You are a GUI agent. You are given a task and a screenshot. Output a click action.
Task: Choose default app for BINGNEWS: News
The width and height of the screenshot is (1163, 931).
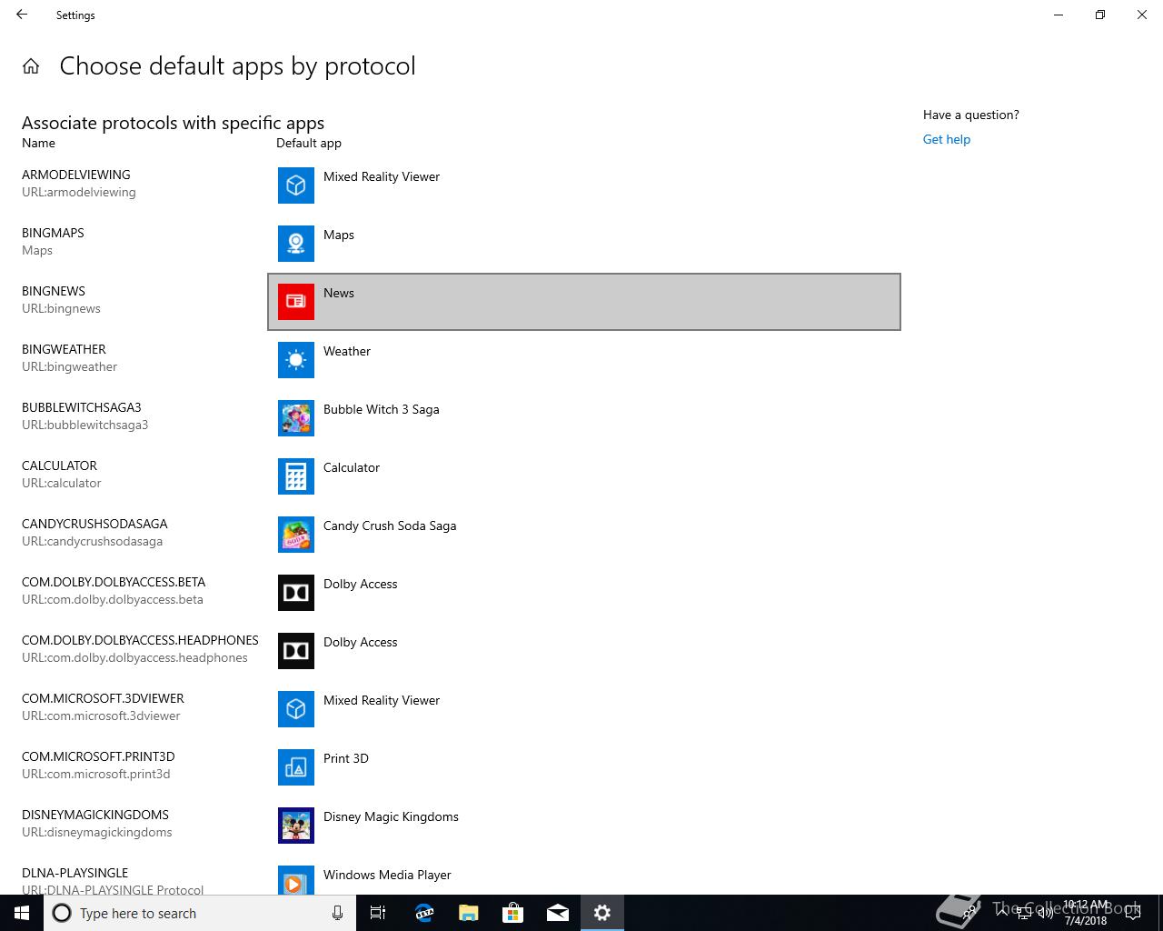(584, 302)
